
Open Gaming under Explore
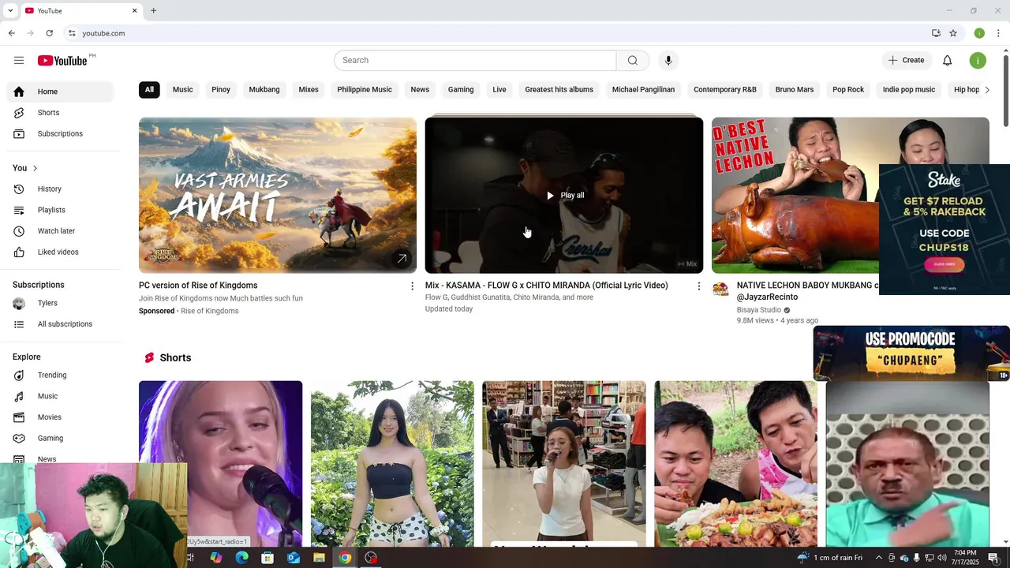tap(60, 439)
